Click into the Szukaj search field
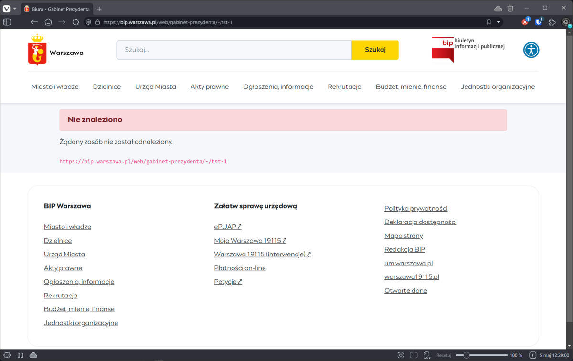The height and width of the screenshot is (361, 573). pos(234,50)
